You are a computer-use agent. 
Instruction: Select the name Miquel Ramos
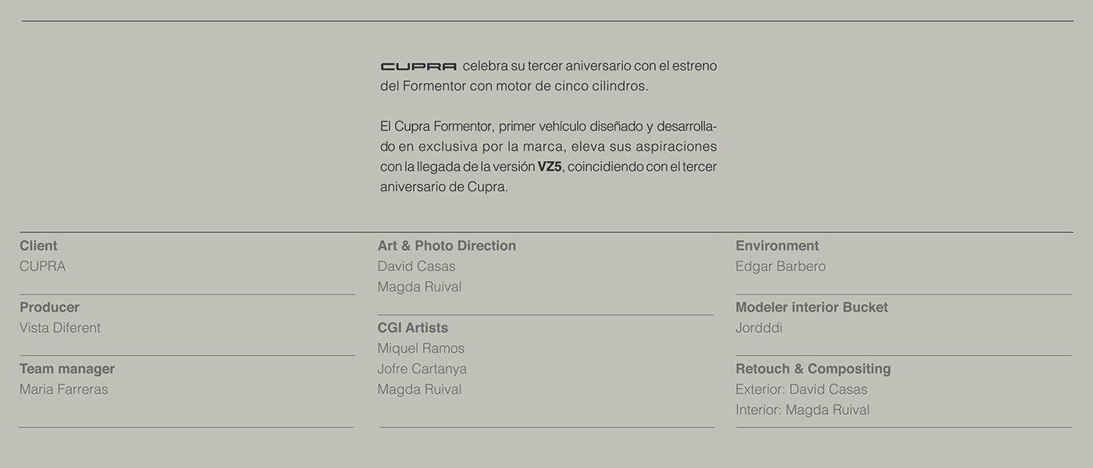tap(421, 348)
